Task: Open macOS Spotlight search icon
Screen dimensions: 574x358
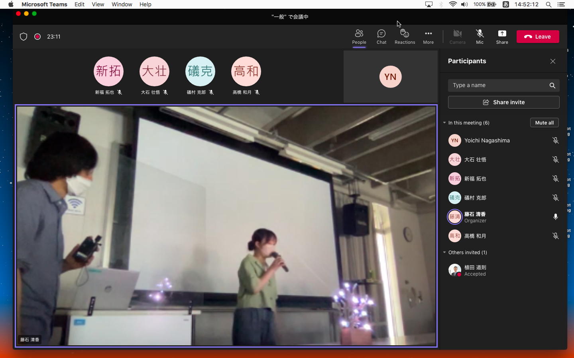Action: 548,4
